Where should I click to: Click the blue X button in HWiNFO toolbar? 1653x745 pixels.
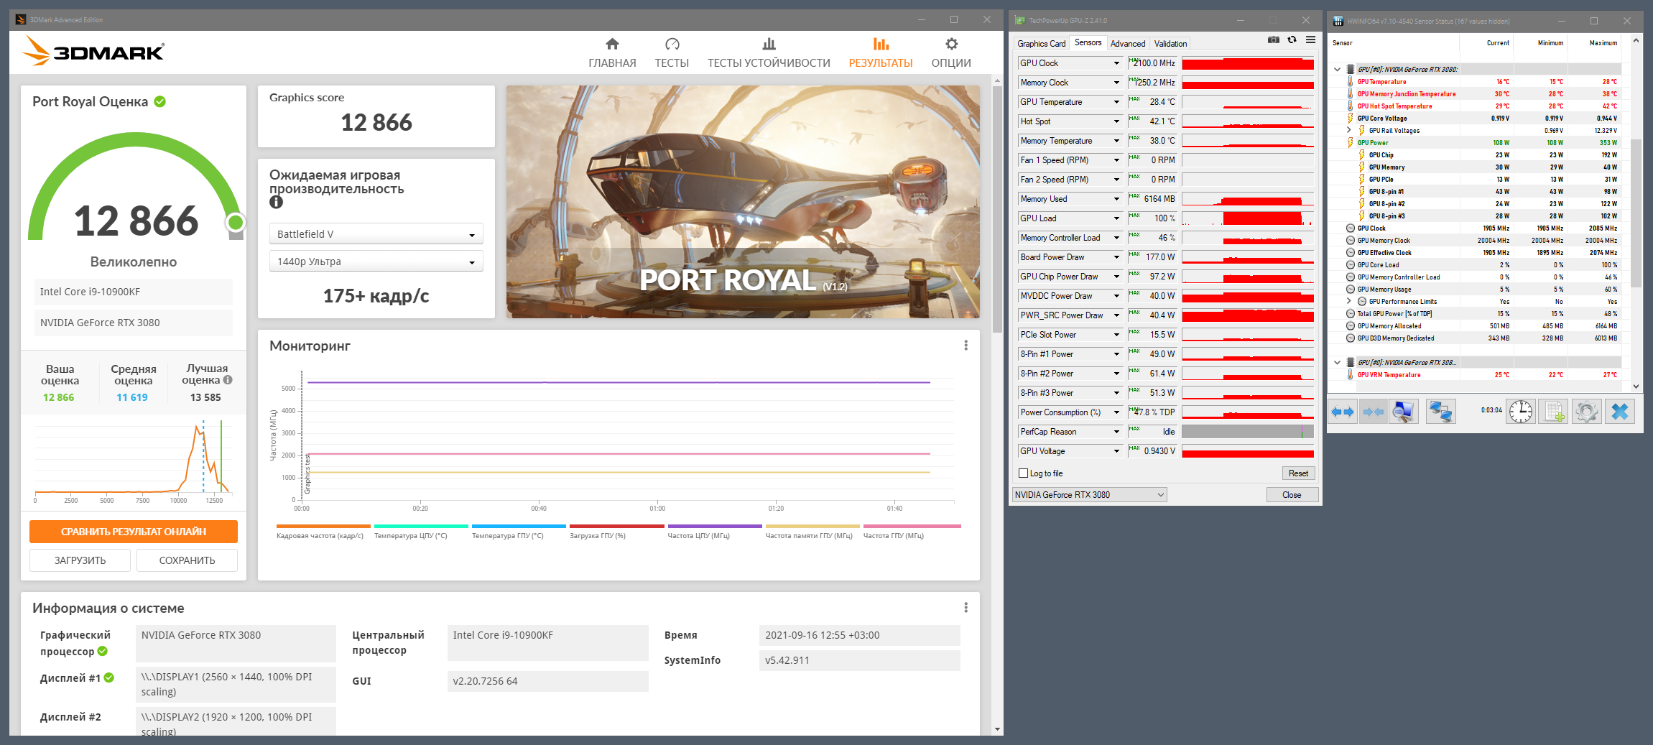(x=1620, y=412)
